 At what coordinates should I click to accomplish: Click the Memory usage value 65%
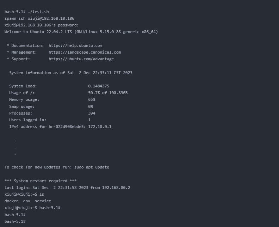point(92,99)
